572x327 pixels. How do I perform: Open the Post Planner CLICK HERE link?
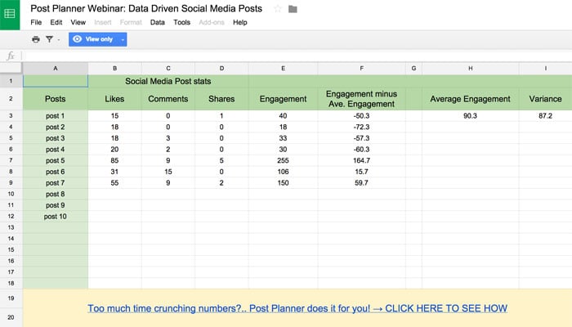(297, 308)
